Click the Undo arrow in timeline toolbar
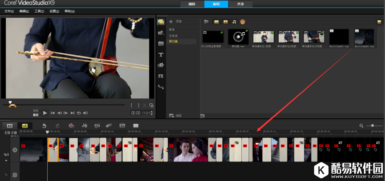 point(44,126)
